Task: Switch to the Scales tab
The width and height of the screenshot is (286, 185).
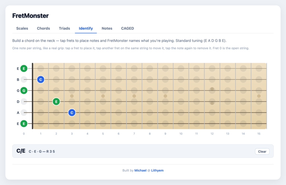Action: coord(22,28)
